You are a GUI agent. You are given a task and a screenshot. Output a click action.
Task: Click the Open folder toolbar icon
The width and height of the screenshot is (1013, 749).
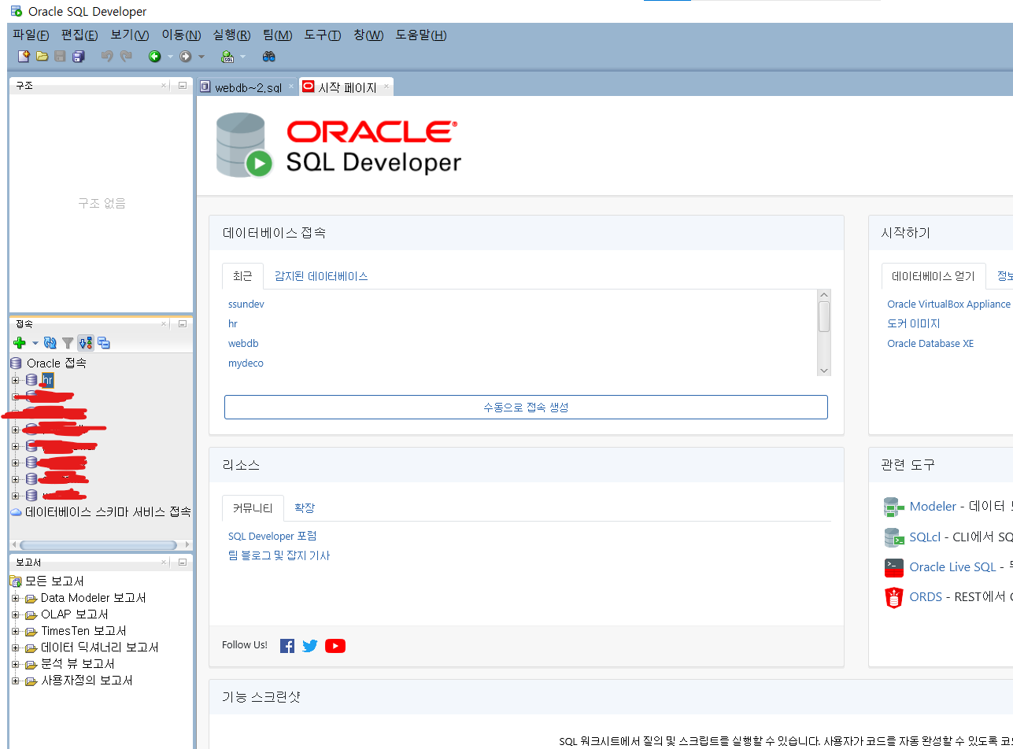click(43, 57)
